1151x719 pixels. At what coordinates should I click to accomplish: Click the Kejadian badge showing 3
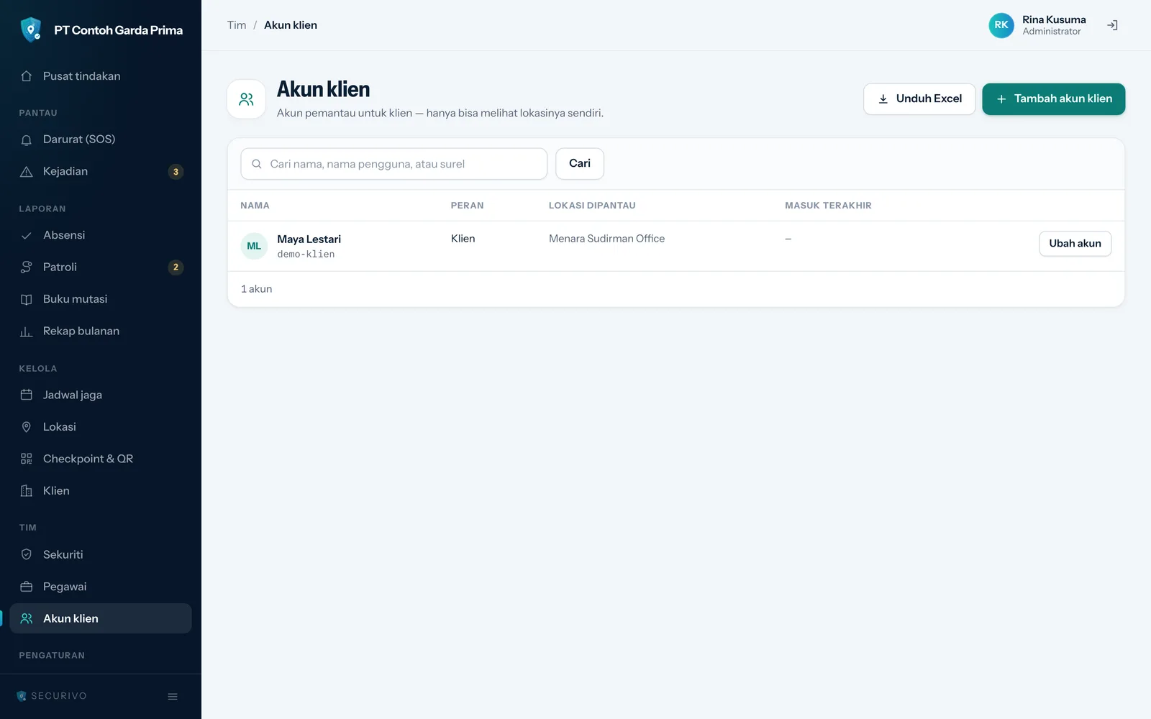click(x=176, y=172)
